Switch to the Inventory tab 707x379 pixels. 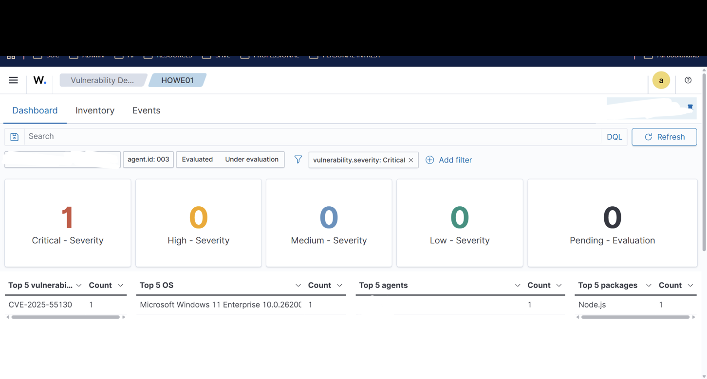point(94,110)
